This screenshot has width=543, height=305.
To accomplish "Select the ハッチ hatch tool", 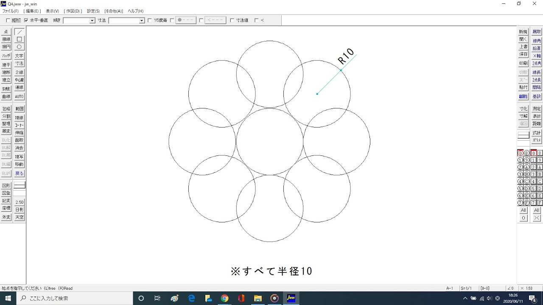I will click(6, 56).
